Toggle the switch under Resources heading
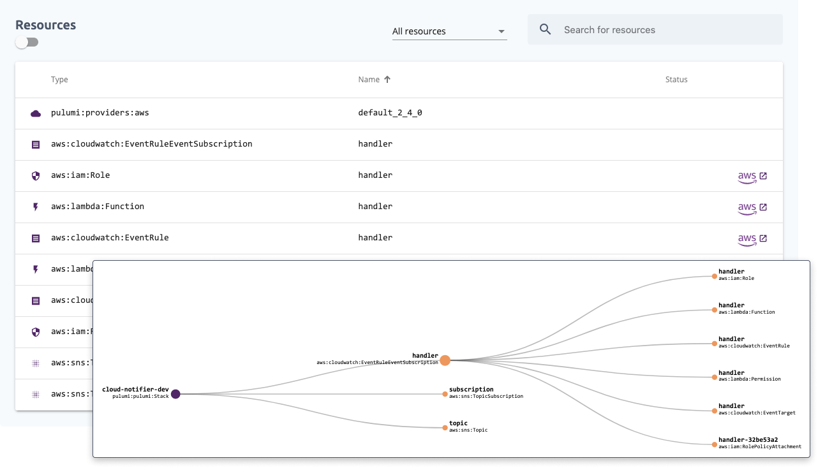This screenshot has height=468, width=818. [27, 42]
